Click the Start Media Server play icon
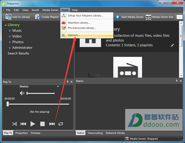 pos(117,17)
